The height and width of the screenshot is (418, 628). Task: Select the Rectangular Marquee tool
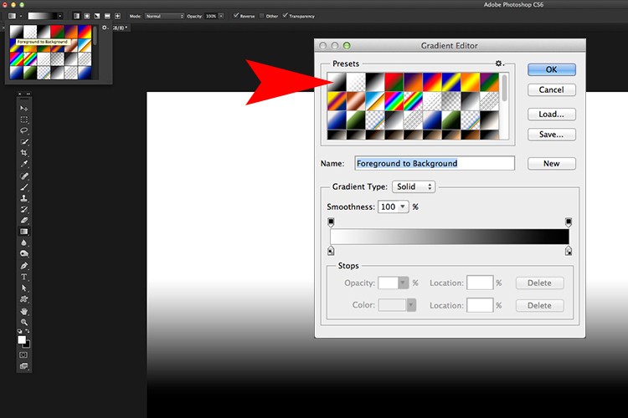[24, 120]
